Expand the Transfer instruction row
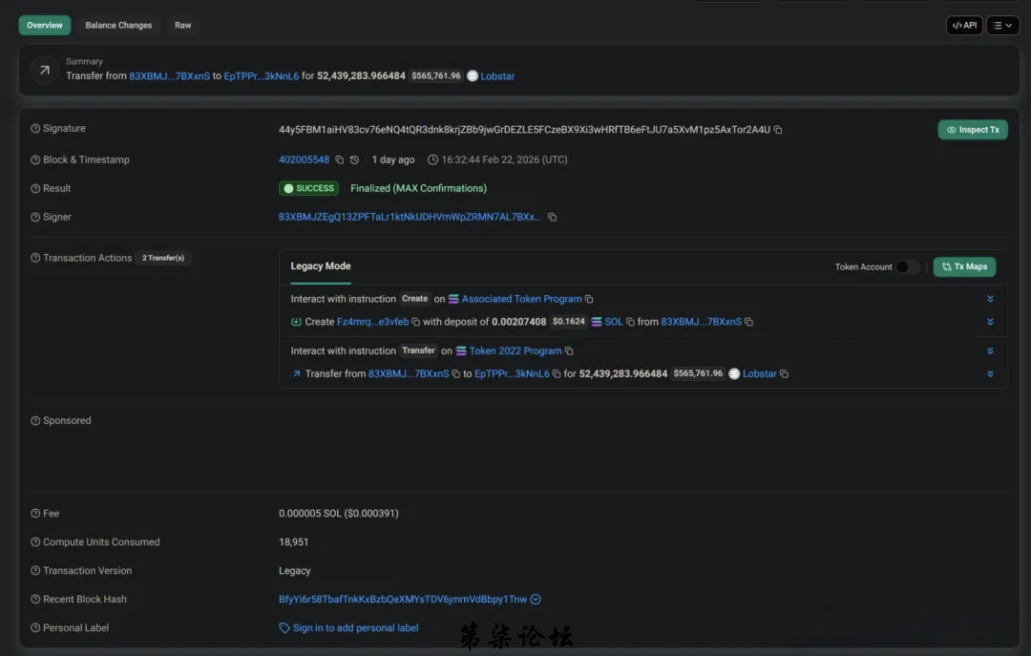The height and width of the screenshot is (656, 1031). (990, 351)
